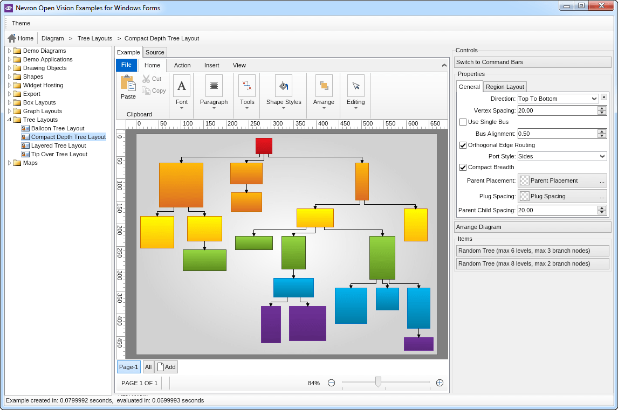Click the zoom in plus icon
Image resolution: width=618 pixels, height=410 pixels.
click(440, 383)
